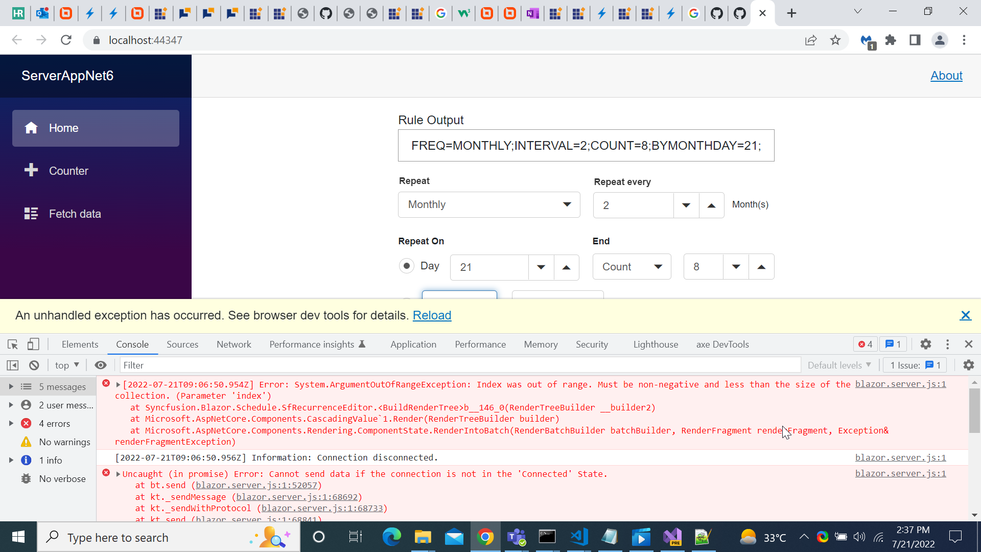The width and height of the screenshot is (981, 552).
Task: Expand the 4 errors message group
Action: click(x=11, y=424)
